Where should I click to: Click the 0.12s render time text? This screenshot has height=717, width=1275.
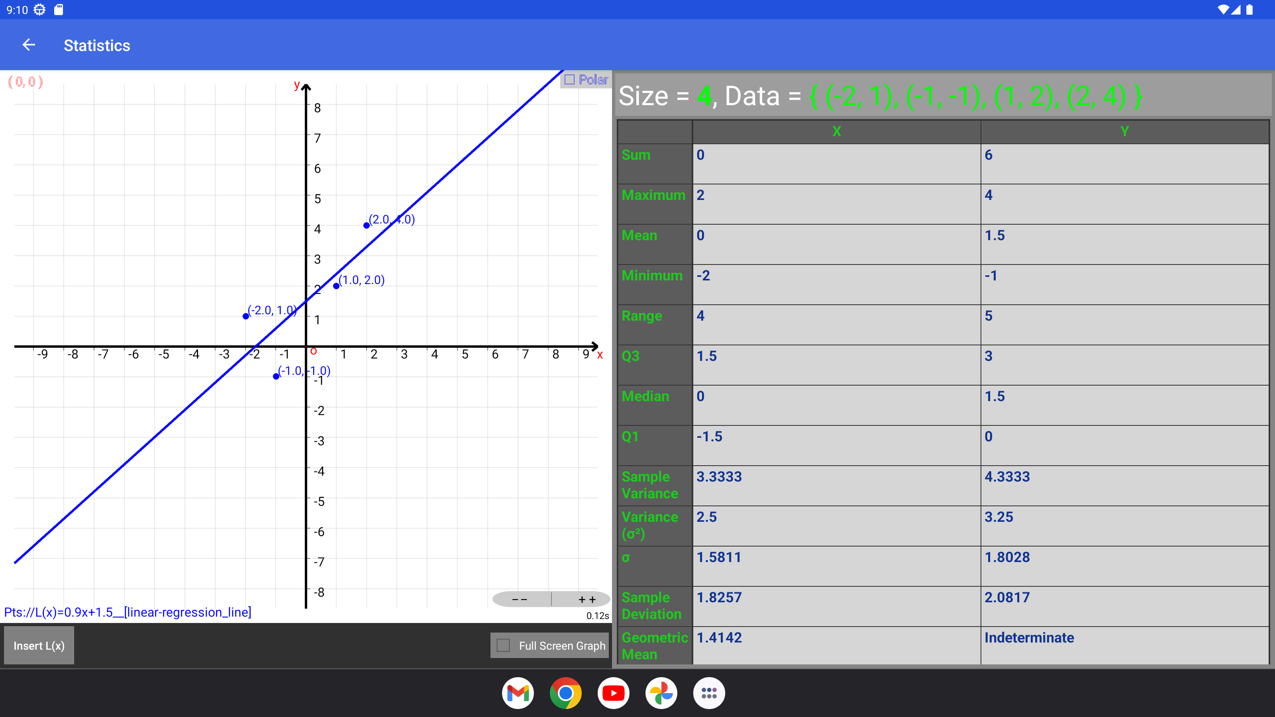pos(597,615)
